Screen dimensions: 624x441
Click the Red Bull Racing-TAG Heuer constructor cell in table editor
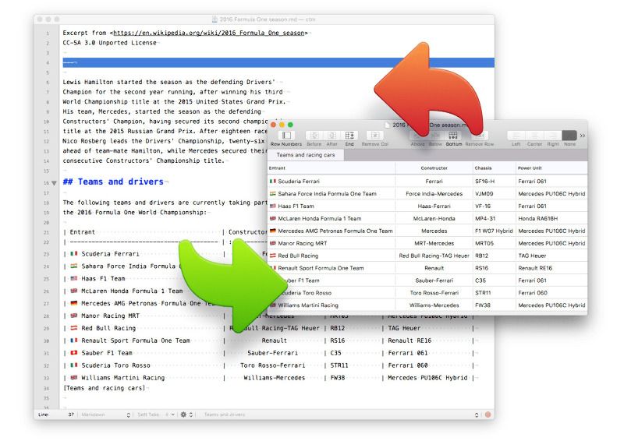click(x=434, y=256)
